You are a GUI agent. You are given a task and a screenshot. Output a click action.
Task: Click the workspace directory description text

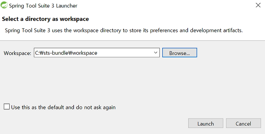pos(124,31)
